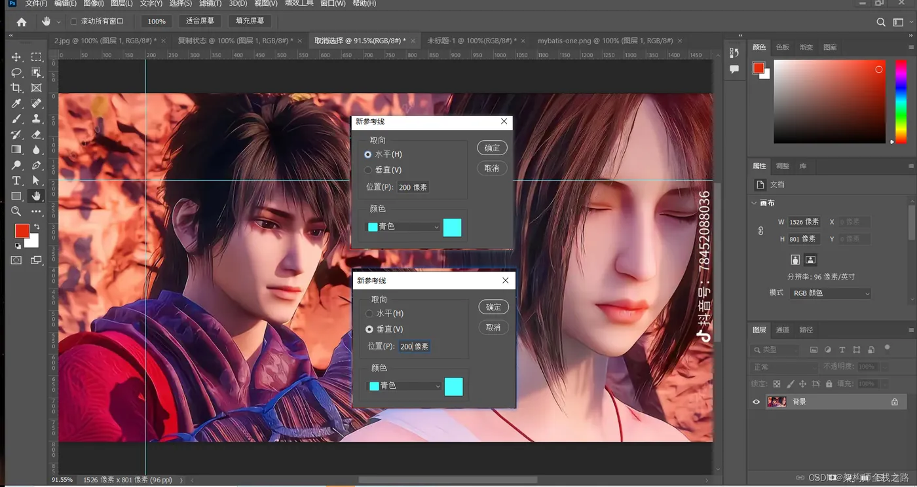Screen dimensions: 917x487
Task: Click 取消 in 垂直-selected guide dialog
Action: point(493,327)
